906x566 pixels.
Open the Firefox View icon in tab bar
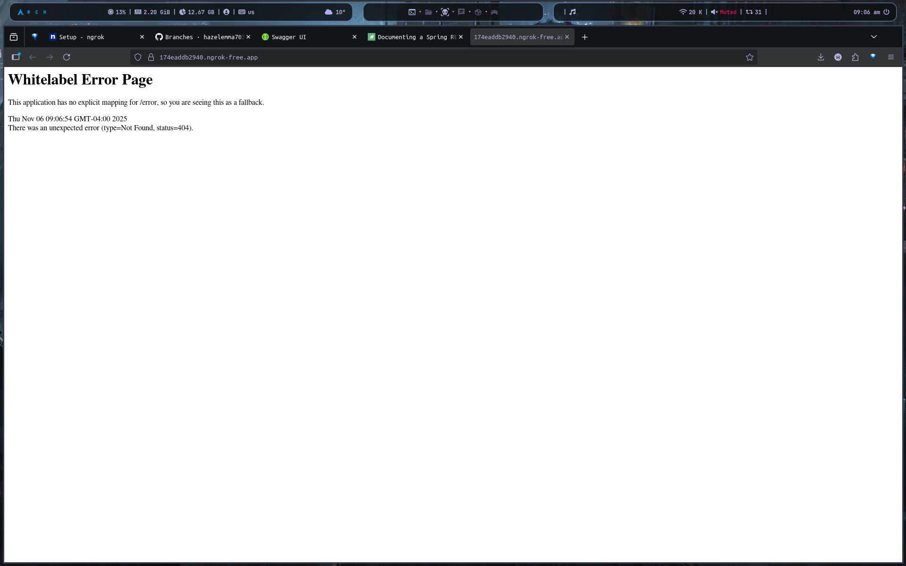pyautogui.click(x=14, y=37)
